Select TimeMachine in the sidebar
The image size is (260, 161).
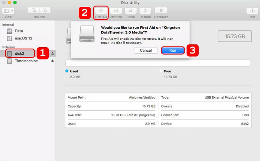(x=26, y=61)
